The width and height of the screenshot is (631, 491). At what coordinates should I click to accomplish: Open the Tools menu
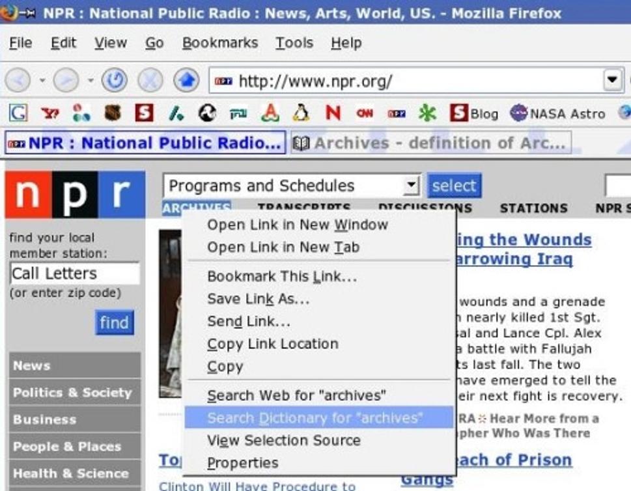click(294, 43)
